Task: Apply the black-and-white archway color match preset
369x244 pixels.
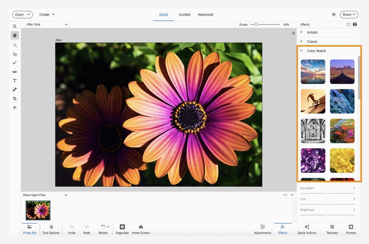Action: click(313, 131)
